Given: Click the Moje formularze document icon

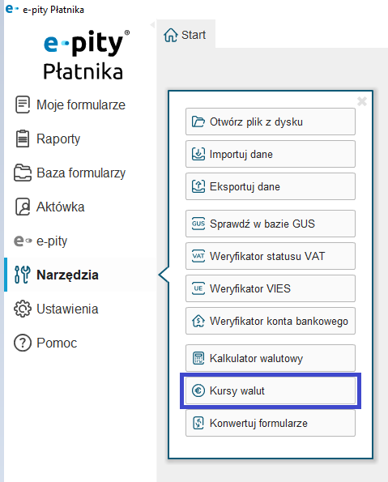Looking at the screenshot, I should click(x=23, y=105).
